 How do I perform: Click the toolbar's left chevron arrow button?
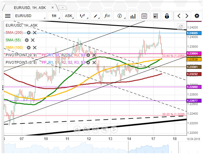tap(179, 16)
